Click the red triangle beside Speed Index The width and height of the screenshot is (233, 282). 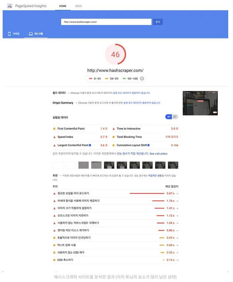(54, 137)
